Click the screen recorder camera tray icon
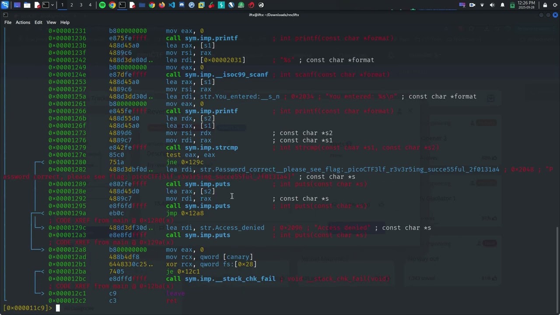The height and width of the screenshot is (315, 560). click(472, 5)
